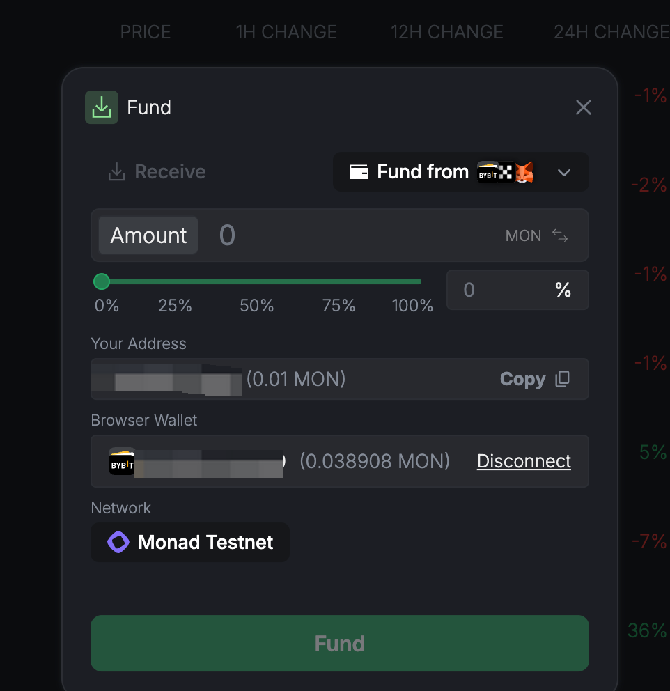Screen dimensions: 670x691
Task: Click the Receive download icon
Action: click(116, 172)
